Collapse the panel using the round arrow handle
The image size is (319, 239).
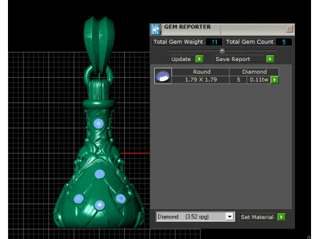[x=222, y=50]
